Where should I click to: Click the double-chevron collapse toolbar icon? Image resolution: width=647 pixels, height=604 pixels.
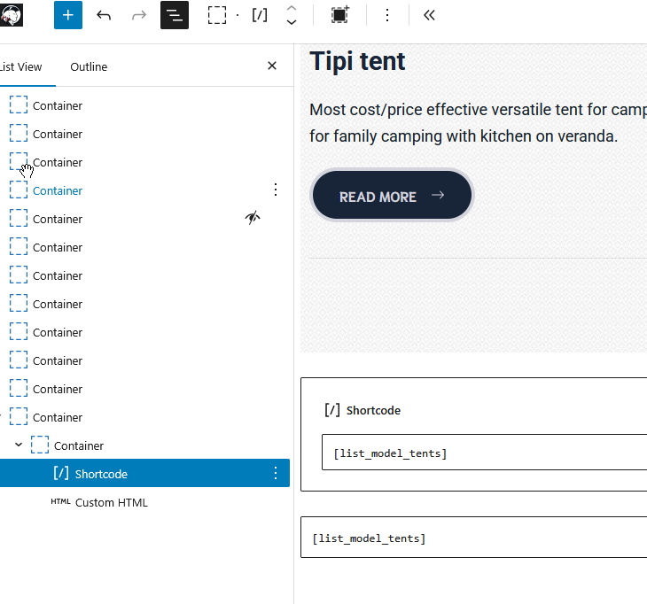click(x=429, y=15)
